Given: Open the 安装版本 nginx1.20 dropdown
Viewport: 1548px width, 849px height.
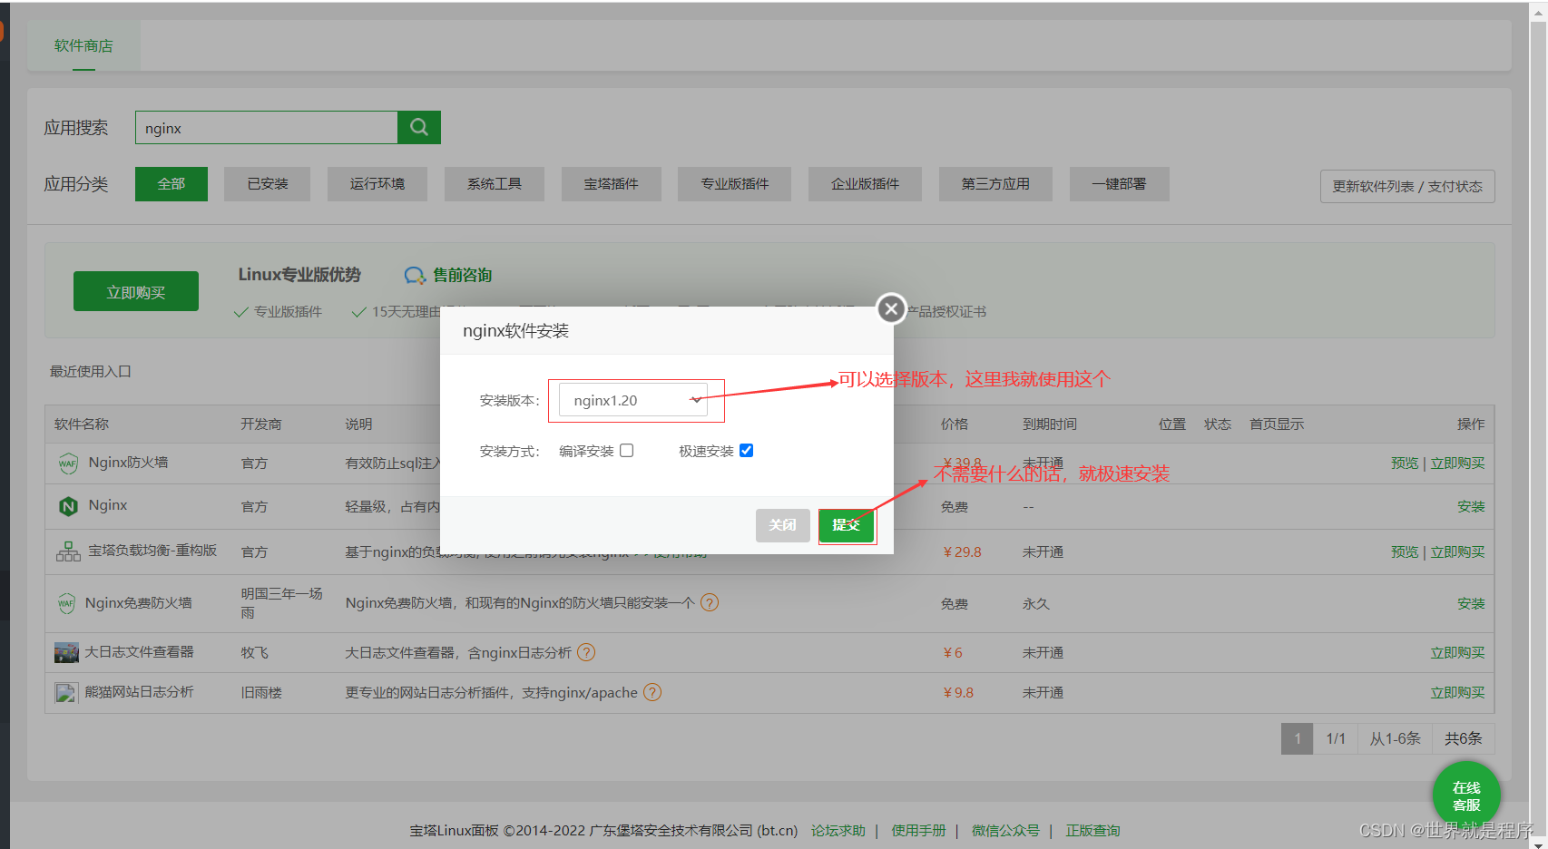Looking at the screenshot, I should 633,400.
